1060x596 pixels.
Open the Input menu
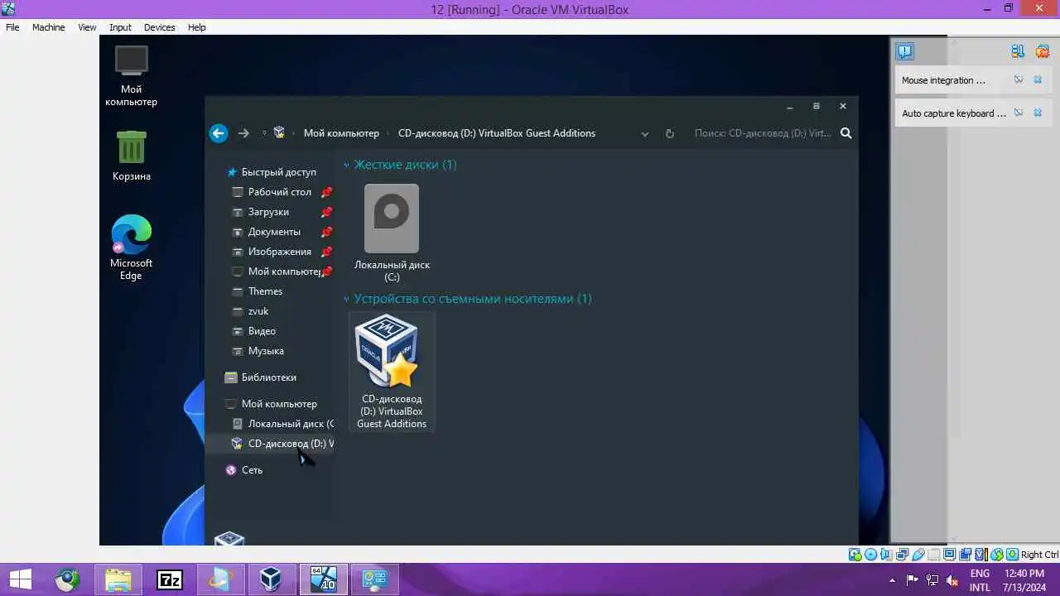click(x=120, y=27)
